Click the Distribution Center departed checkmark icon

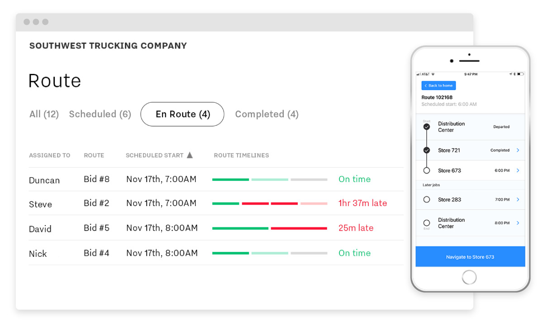426,126
